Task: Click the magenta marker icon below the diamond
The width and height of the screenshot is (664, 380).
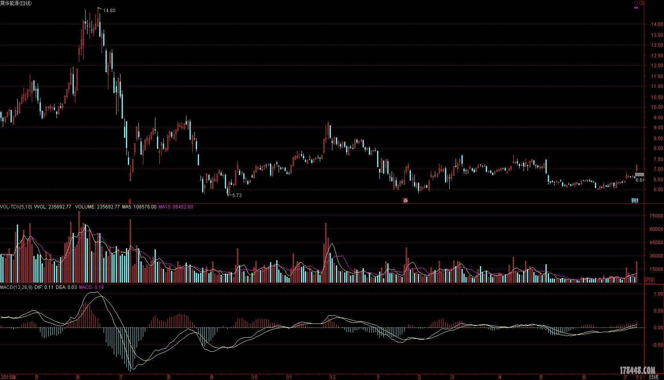Action: 636,7
